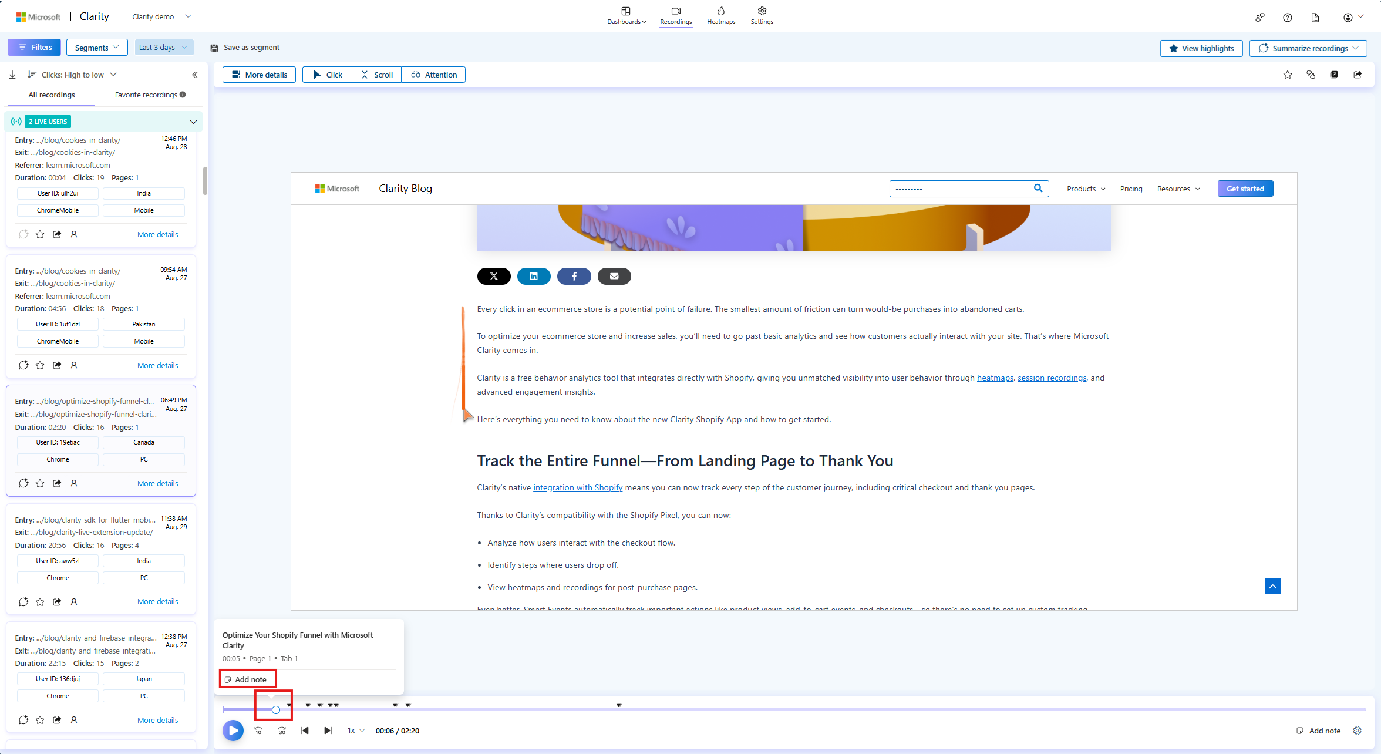View user profile for User ID 1uf1dzl
Image resolution: width=1381 pixels, height=754 pixels.
(x=74, y=365)
